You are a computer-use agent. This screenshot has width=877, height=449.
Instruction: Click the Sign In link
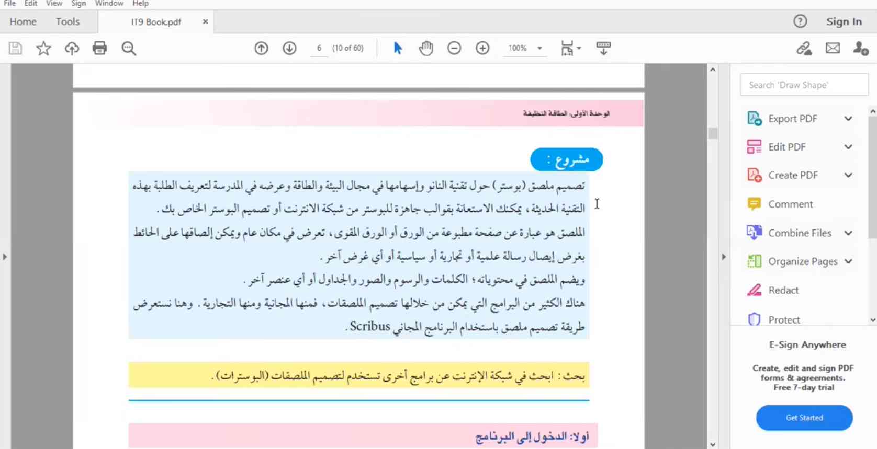[x=844, y=21]
